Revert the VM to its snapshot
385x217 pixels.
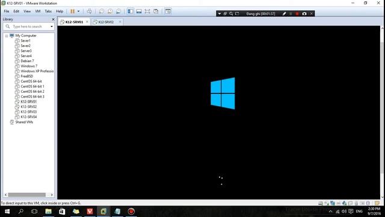pos(110,11)
